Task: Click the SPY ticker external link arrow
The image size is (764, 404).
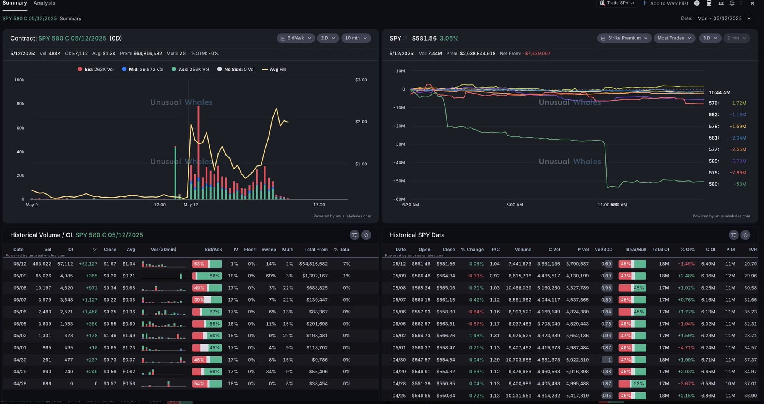Action: [x=405, y=38]
